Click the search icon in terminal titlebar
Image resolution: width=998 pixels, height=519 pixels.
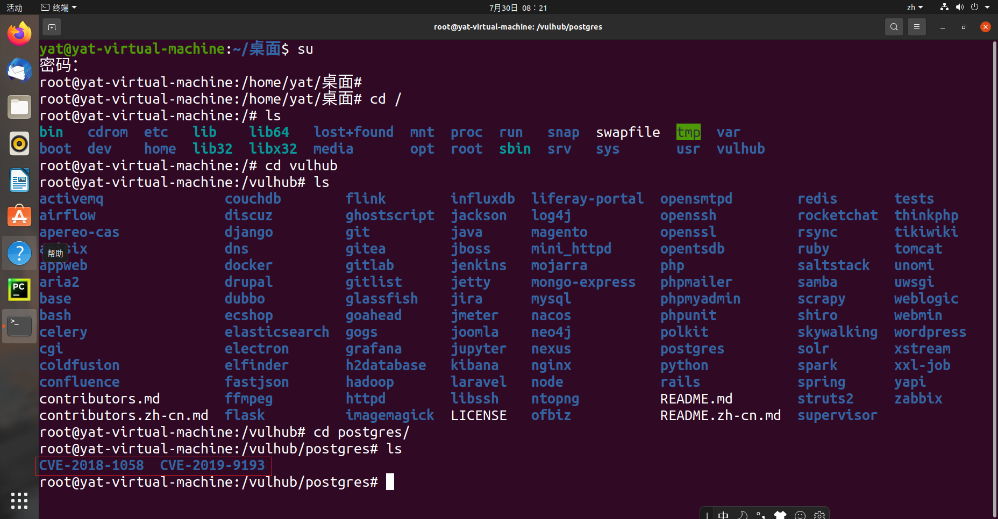coord(894,26)
